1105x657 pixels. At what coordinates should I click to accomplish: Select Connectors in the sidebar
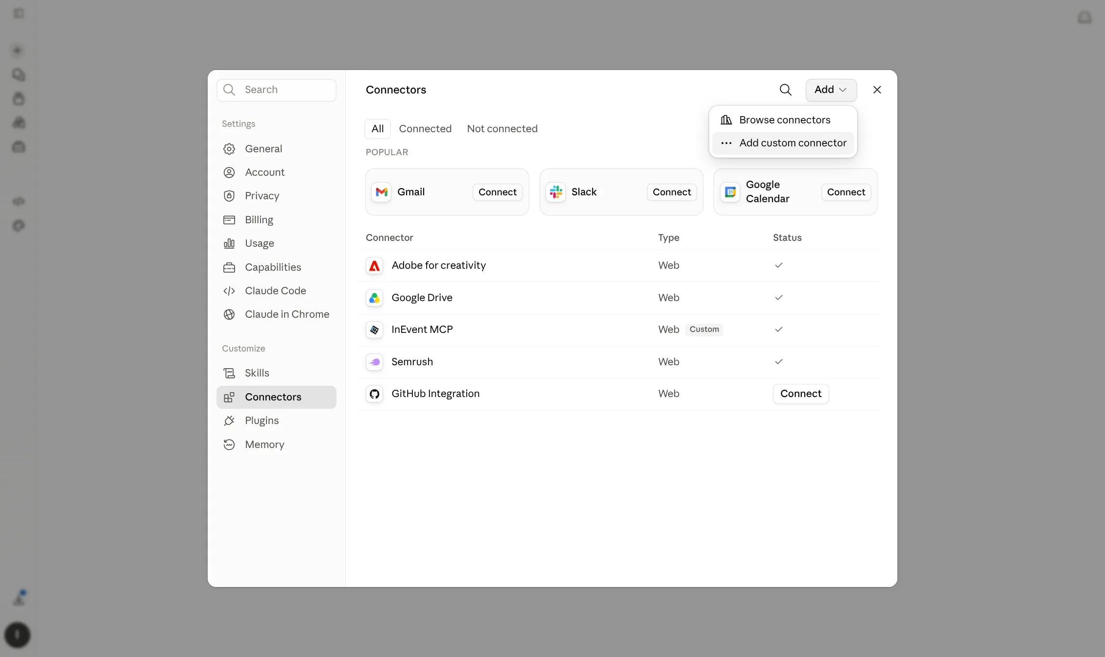[x=276, y=397]
